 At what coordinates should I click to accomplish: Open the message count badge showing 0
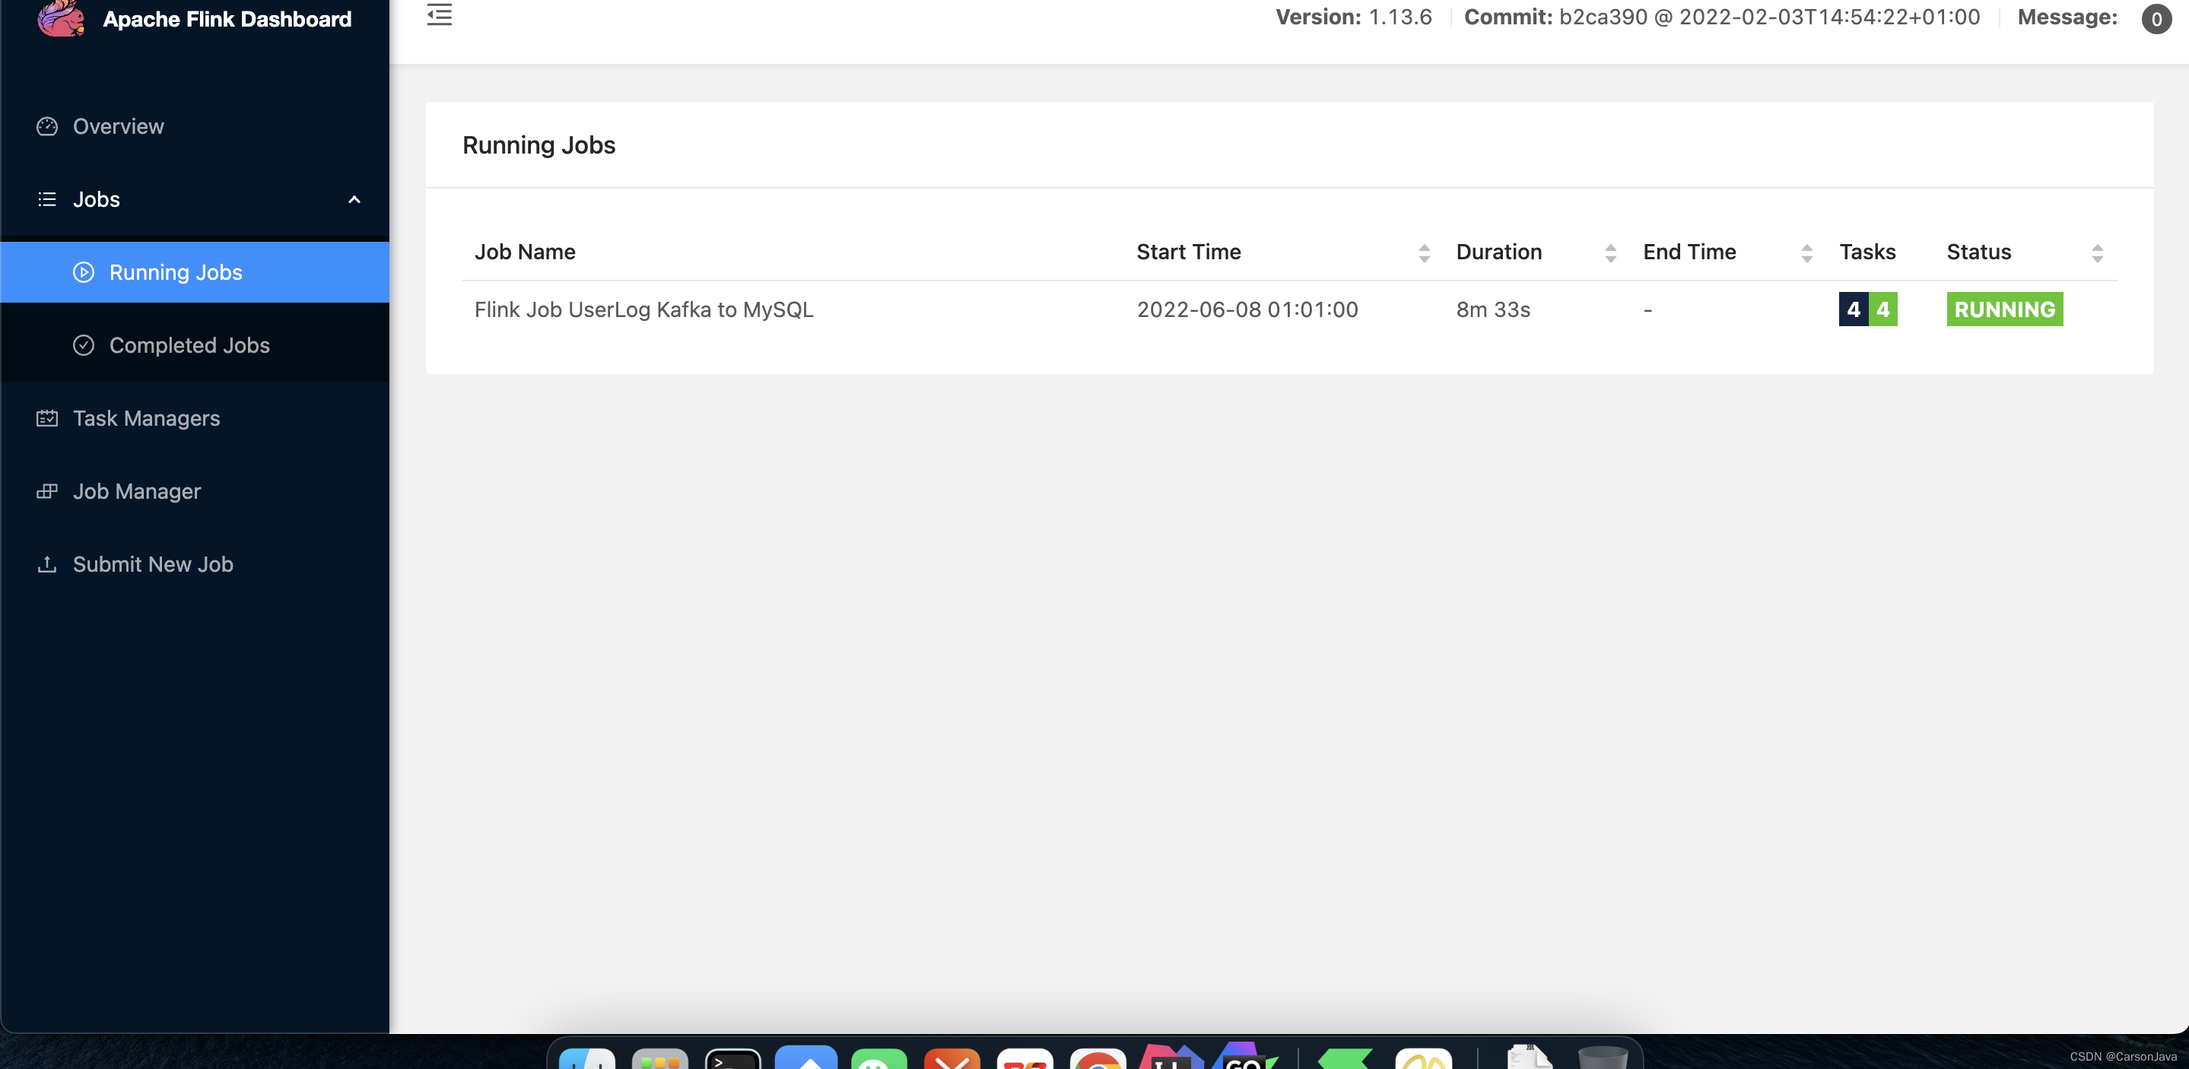coord(2156,19)
